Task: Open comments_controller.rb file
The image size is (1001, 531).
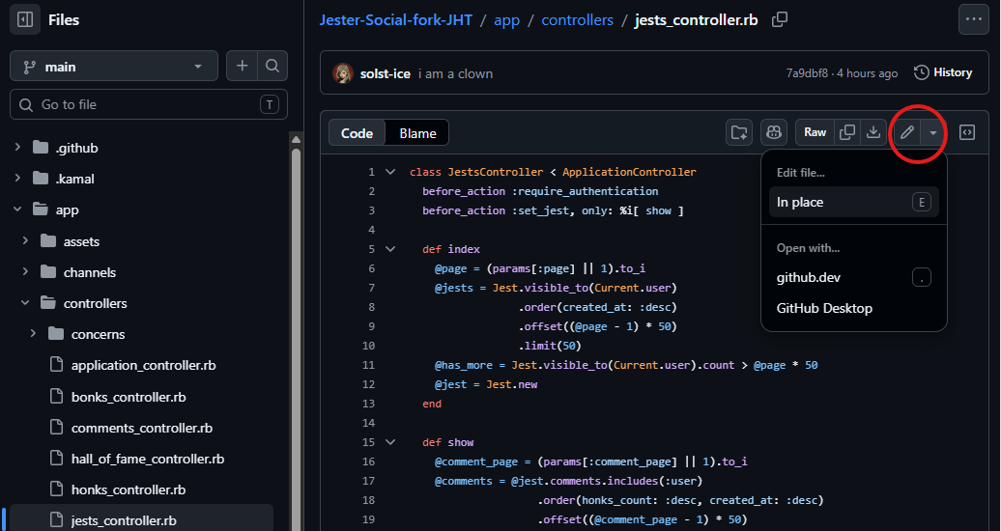Action: (142, 428)
